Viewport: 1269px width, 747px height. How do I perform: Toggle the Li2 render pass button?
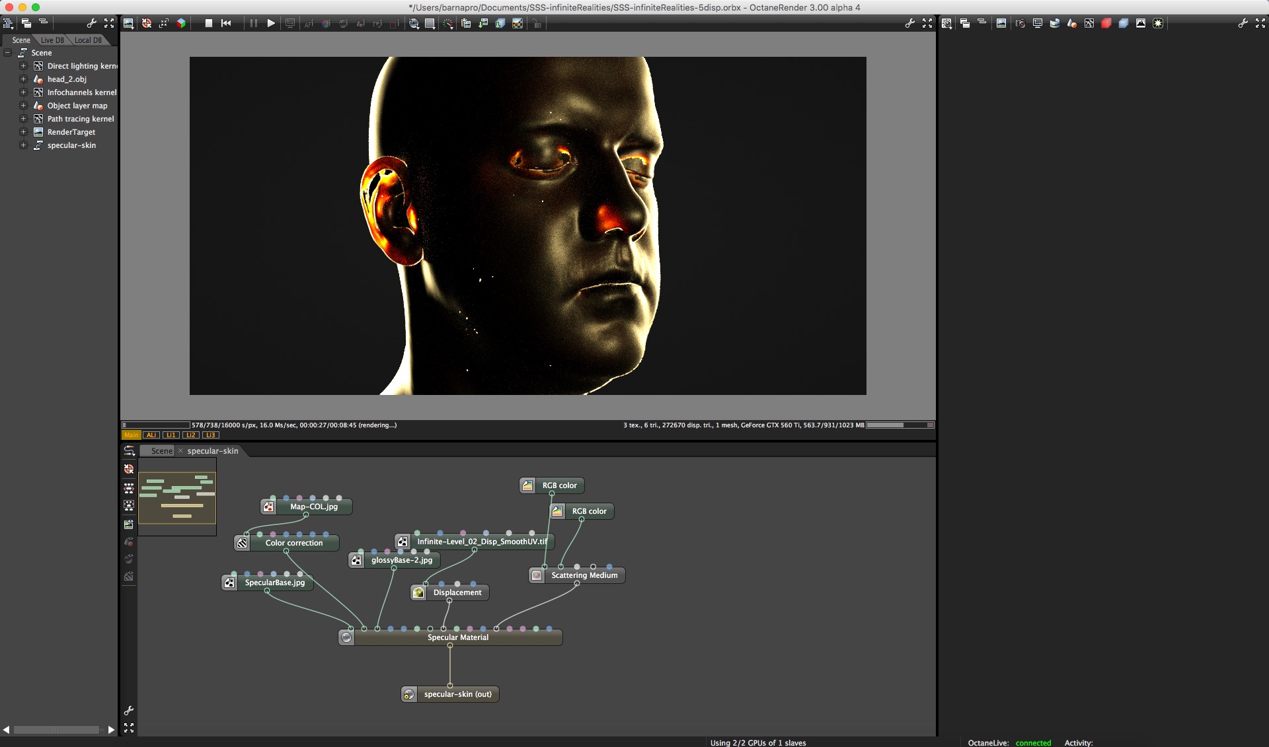pos(190,435)
